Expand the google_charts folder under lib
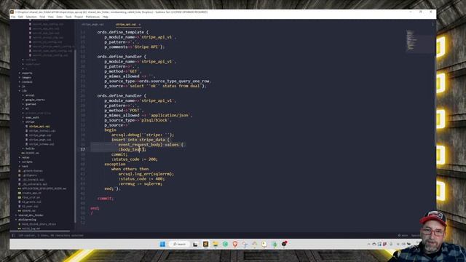Image resolution: width=466 pixels, height=262 pixels. [x=35, y=100]
